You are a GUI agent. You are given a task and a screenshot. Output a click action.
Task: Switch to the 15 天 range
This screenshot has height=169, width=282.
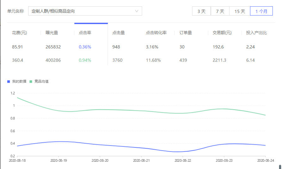point(240,11)
